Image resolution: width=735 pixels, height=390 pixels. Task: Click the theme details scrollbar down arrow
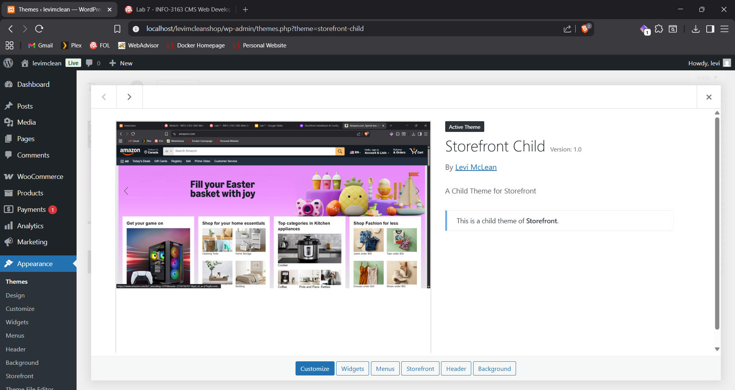[717, 349]
